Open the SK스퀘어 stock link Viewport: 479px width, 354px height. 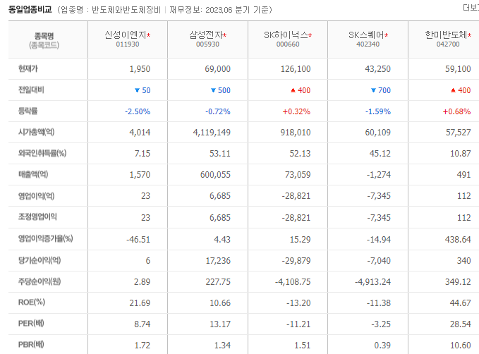(x=366, y=35)
